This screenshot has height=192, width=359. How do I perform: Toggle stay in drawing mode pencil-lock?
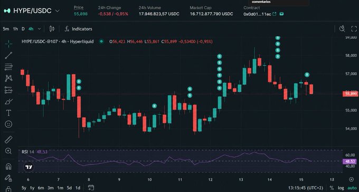click(8, 178)
